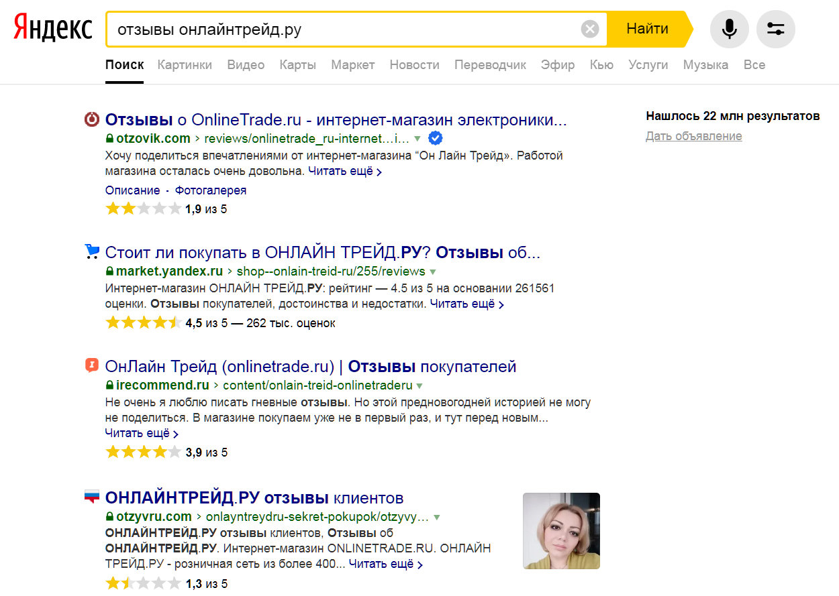This screenshot has width=839, height=596.
Task: Open the Маркет tab
Action: click(353, 65)
